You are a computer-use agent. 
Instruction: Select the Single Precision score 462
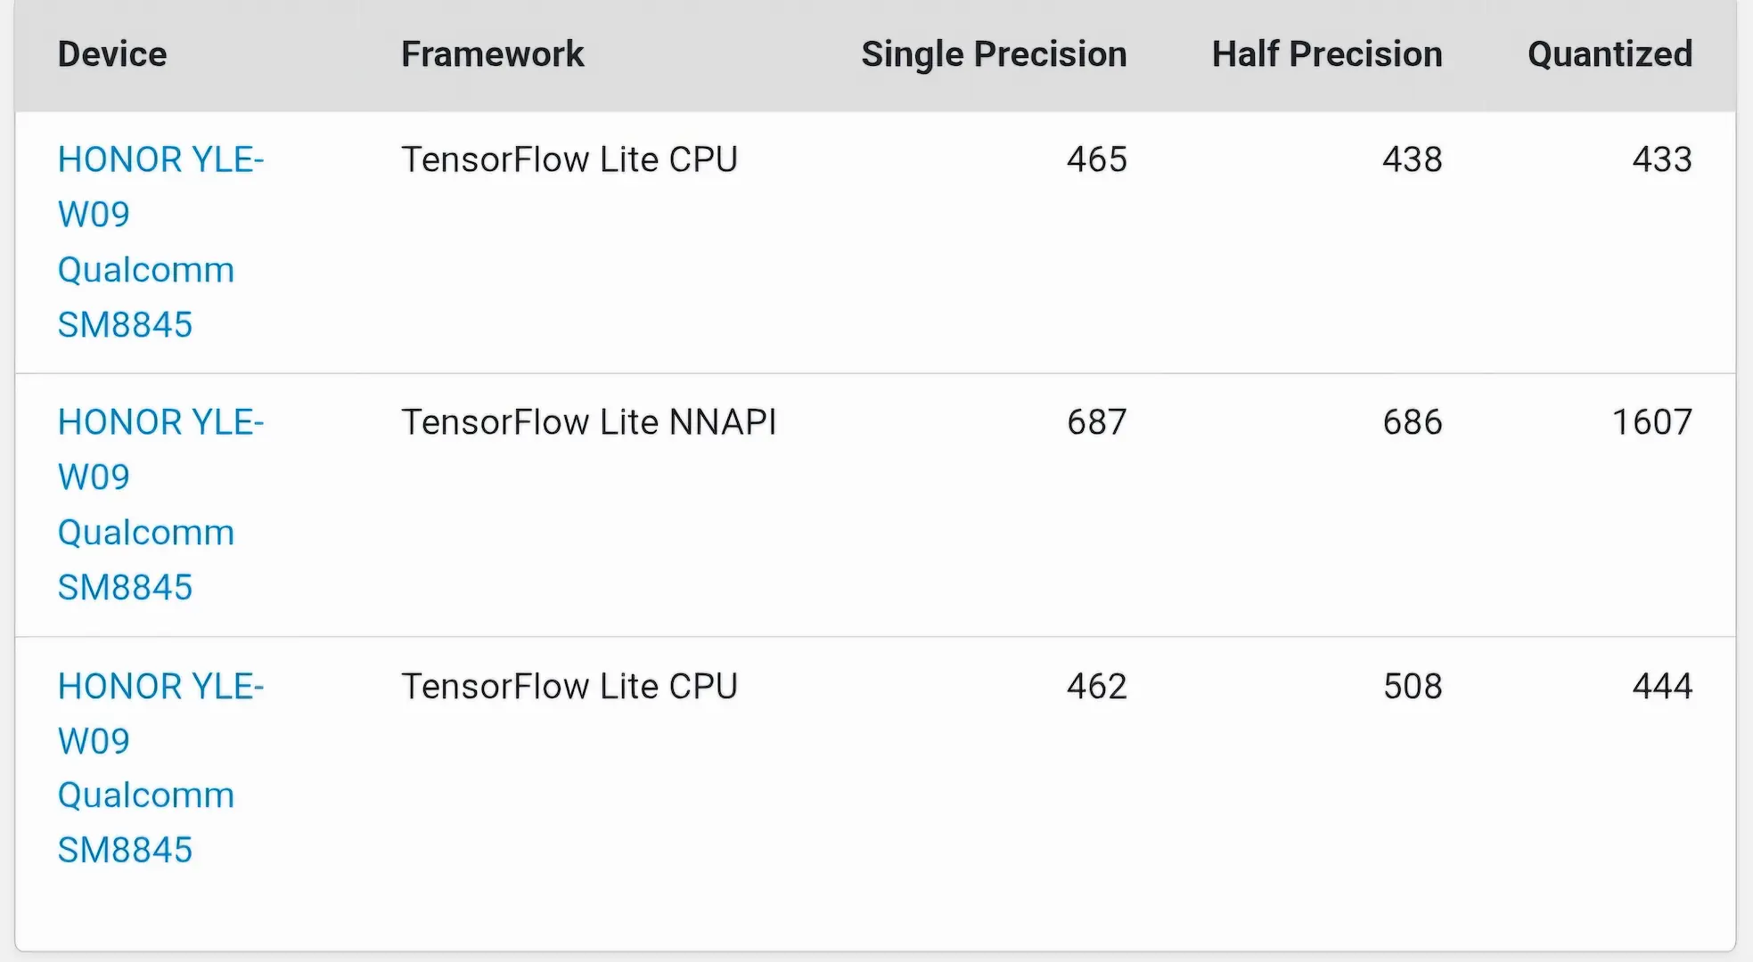click(x=1096, y=686)
